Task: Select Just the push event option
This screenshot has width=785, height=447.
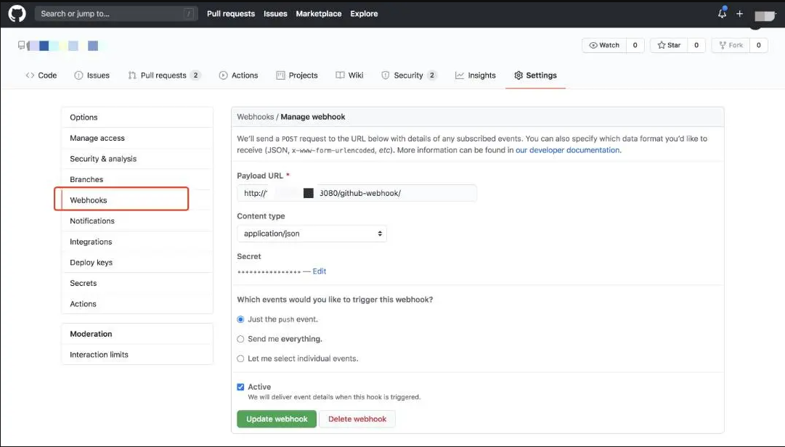Action: 241,319
